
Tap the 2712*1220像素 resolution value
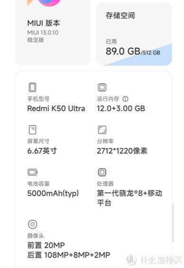pos(122,151)
